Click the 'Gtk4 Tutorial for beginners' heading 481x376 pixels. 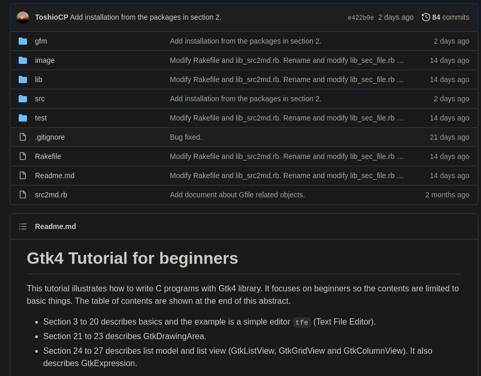132,258
